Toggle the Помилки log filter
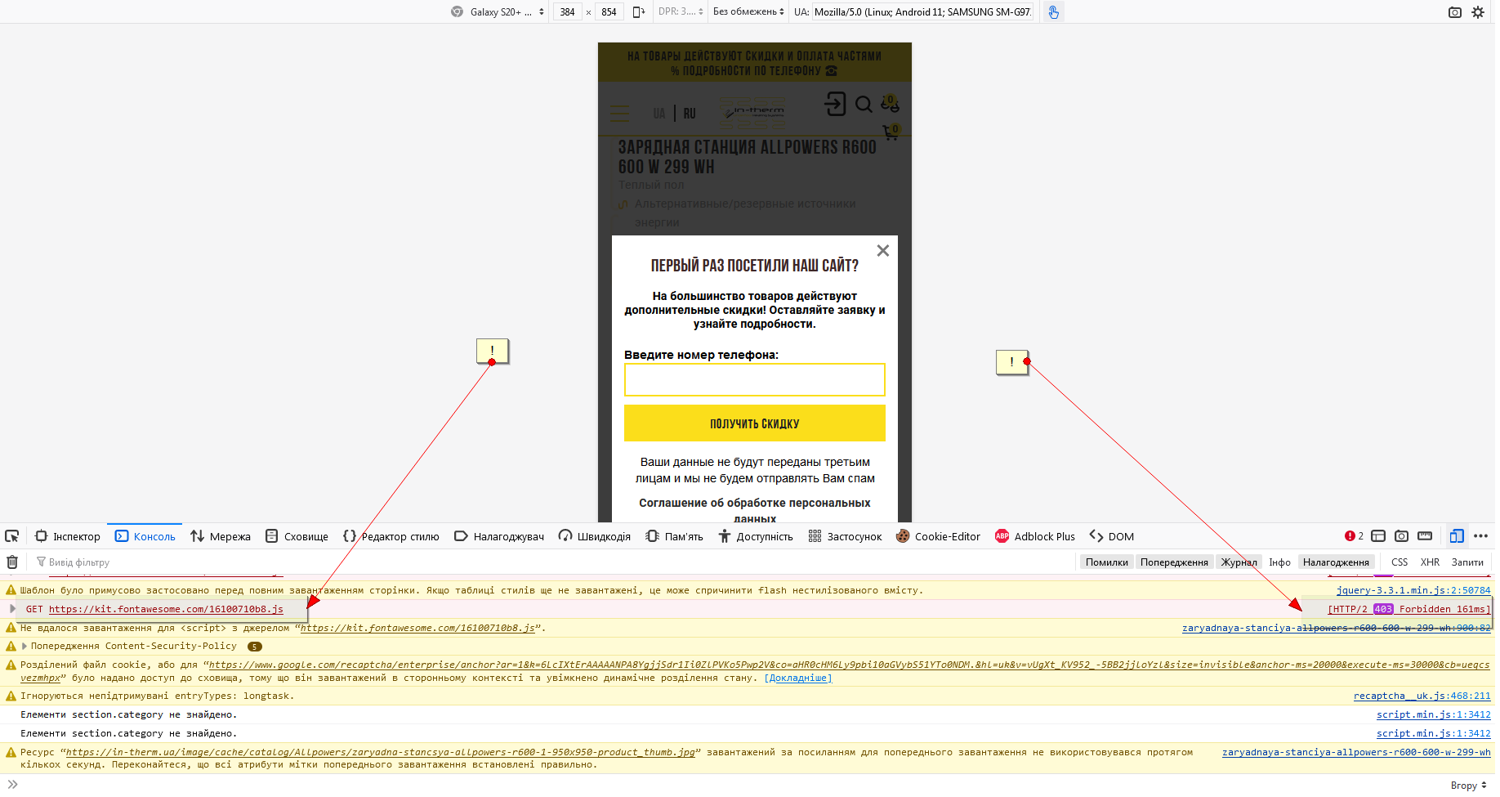The image size is (1500, 797). [1106, 562]
